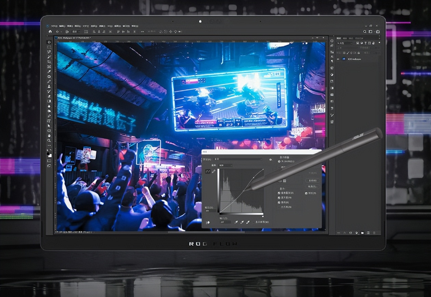Select the Type tool
Viewport: 431px width, 297px height.
[49, 120]
